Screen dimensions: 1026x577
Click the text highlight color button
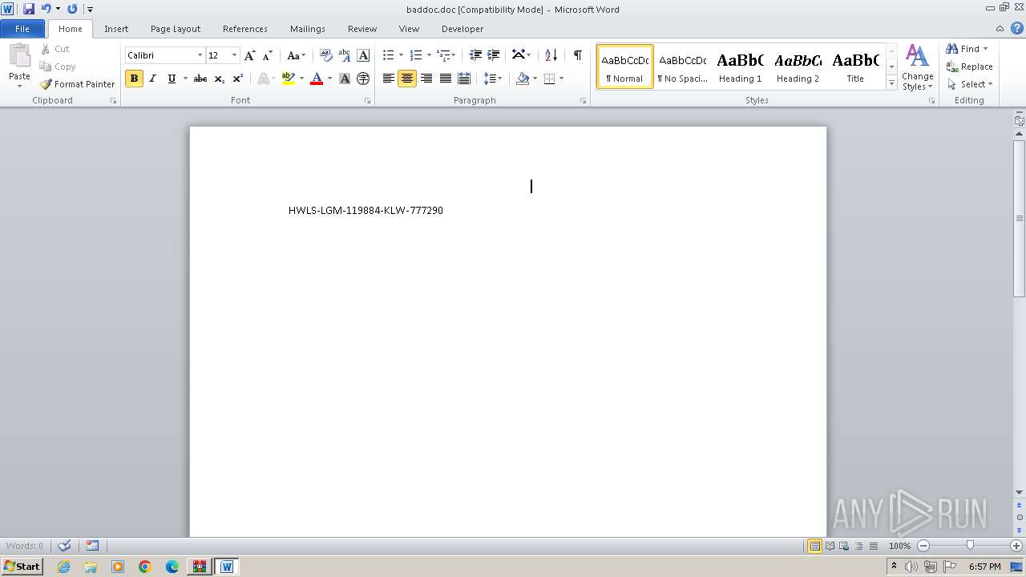[x=289, y=79]
